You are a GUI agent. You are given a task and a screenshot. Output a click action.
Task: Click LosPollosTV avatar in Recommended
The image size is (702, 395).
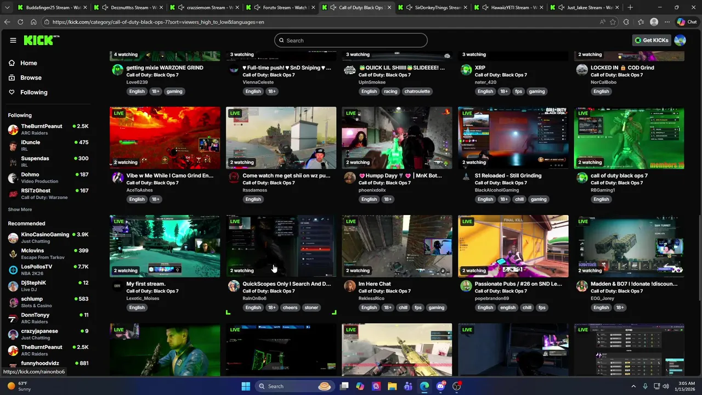click(13, 270)
